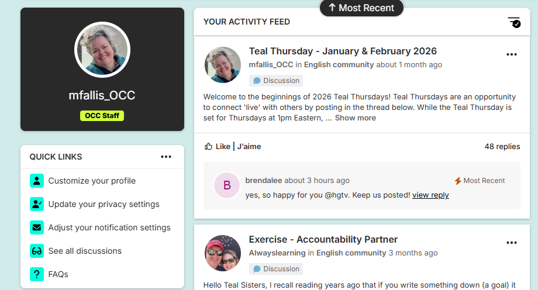Open Adjust your notification settings link
The image size is (538, 290).
click(109, 227)
